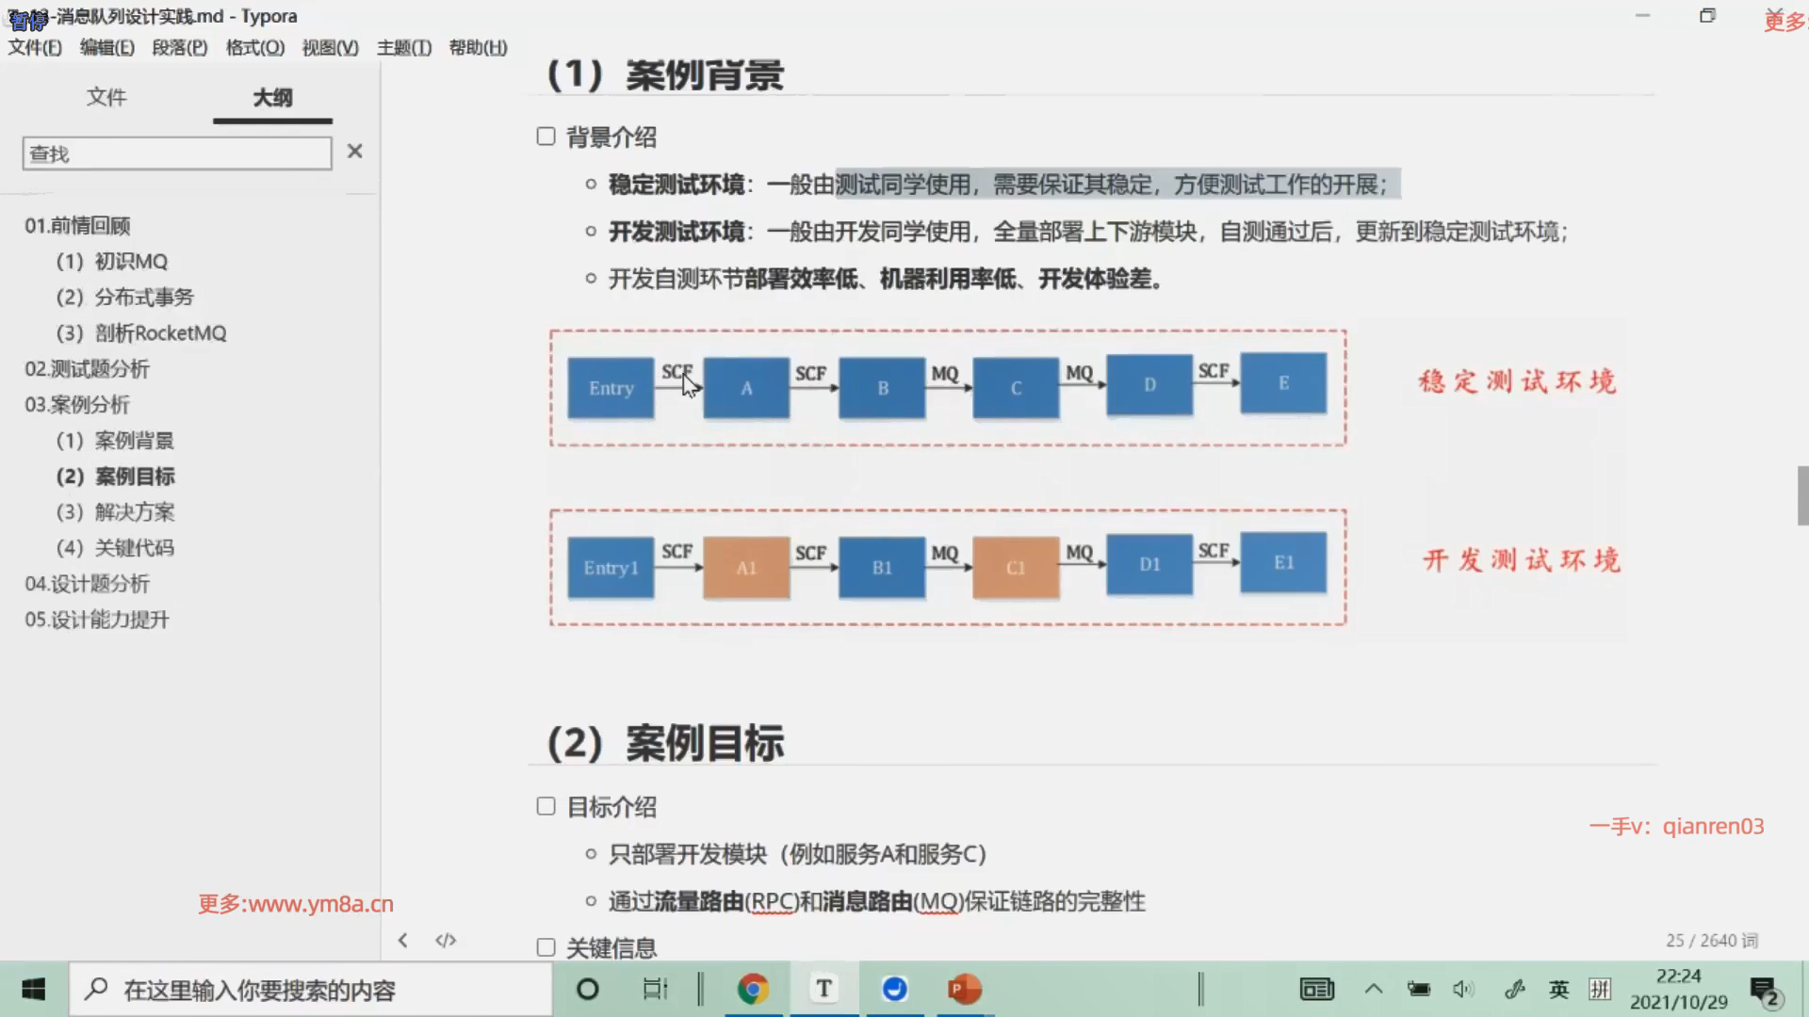This screenshot has height=1017, width=1809.
Task: Toggle source code mode icon
Action: click(446, 940)
